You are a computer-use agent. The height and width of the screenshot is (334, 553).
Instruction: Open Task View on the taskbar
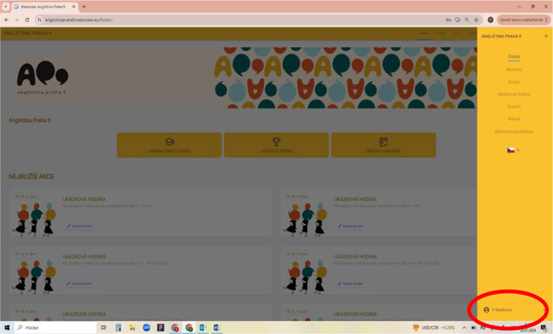tap(104, 328)
